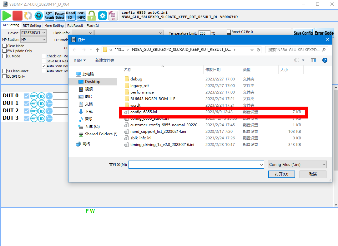This screenshot has height=246, width=338.
Task: Switch to the RDT Setting tab
Action: [32, 26]
